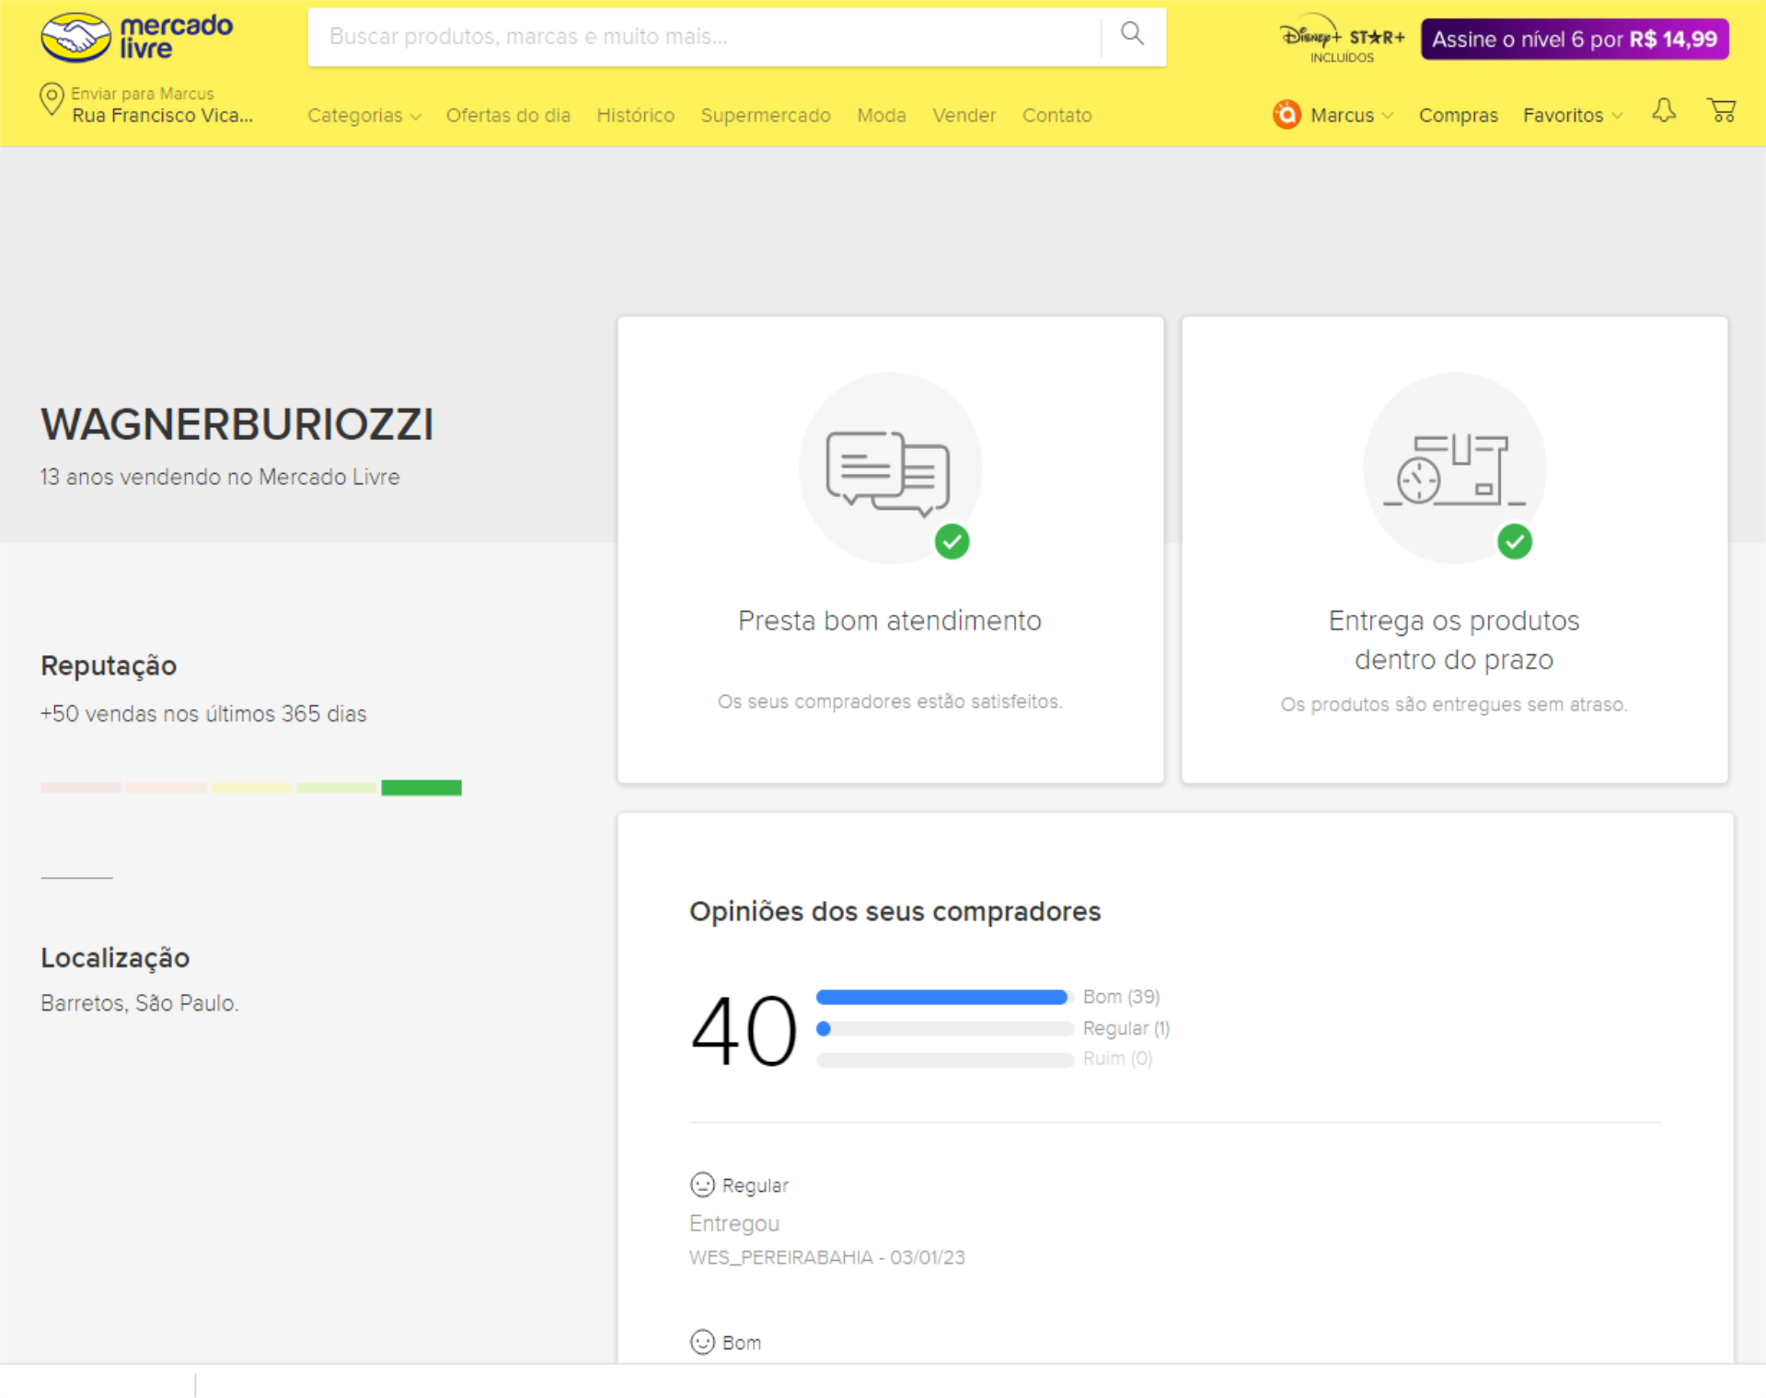Expand the Favoritos dropdown menu
Viewport: 1766px width, 1398px height.
[x=1572, y=116]
